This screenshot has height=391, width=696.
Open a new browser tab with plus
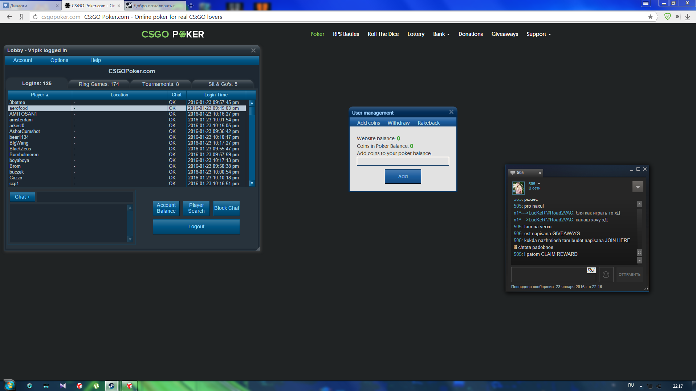(x=191, y=5)
